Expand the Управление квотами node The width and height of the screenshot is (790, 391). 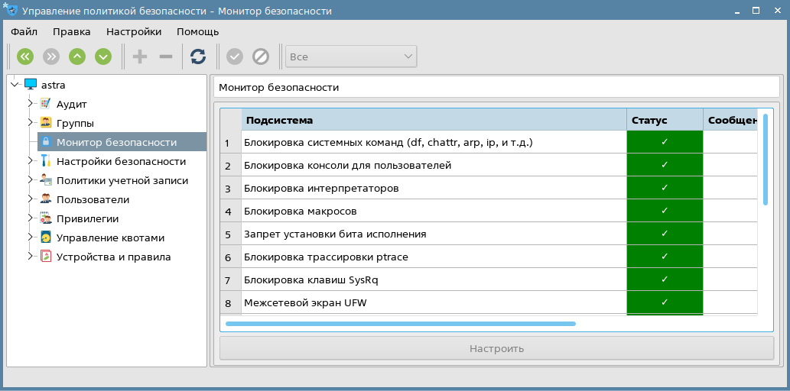click(31, 238)
